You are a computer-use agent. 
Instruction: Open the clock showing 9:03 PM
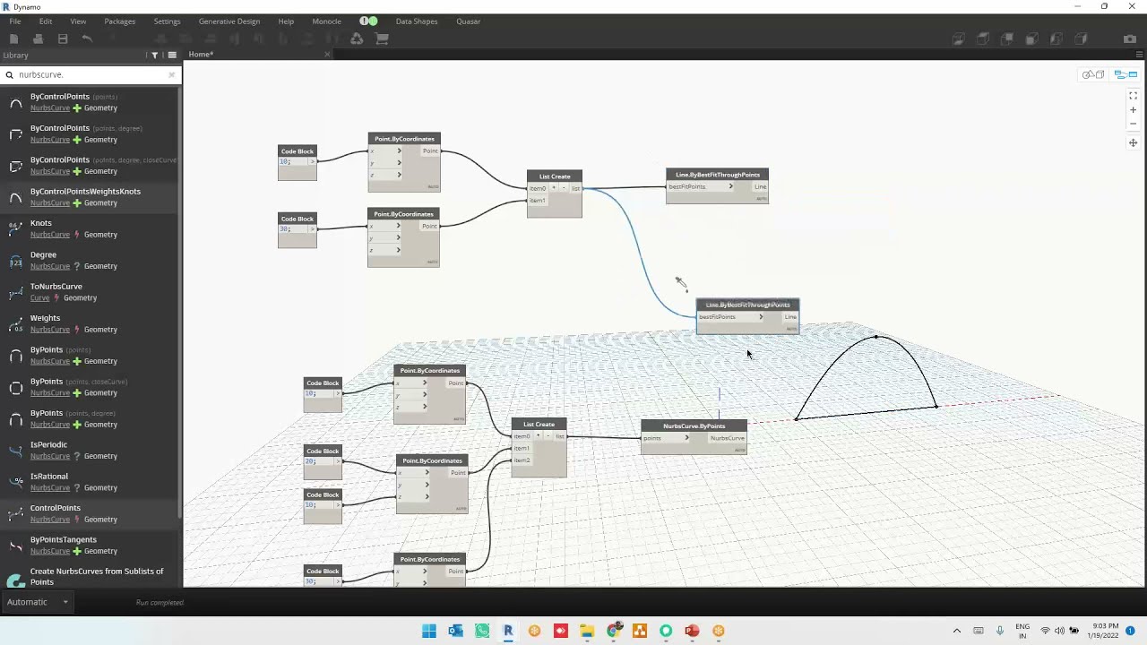coord(1105,631)
